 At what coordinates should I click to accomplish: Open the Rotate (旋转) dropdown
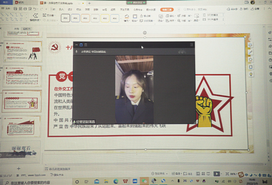click(170, 16)
